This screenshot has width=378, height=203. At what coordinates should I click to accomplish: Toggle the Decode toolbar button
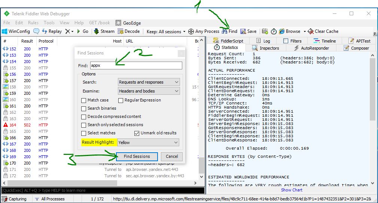tap(129, 31)
